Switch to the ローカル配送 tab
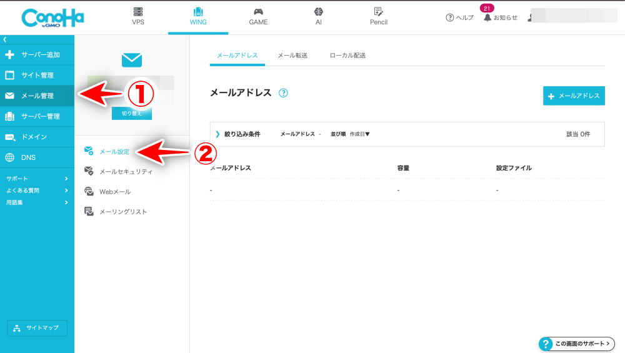The height and width of the screenshot is (353, 625). point(347,56)
